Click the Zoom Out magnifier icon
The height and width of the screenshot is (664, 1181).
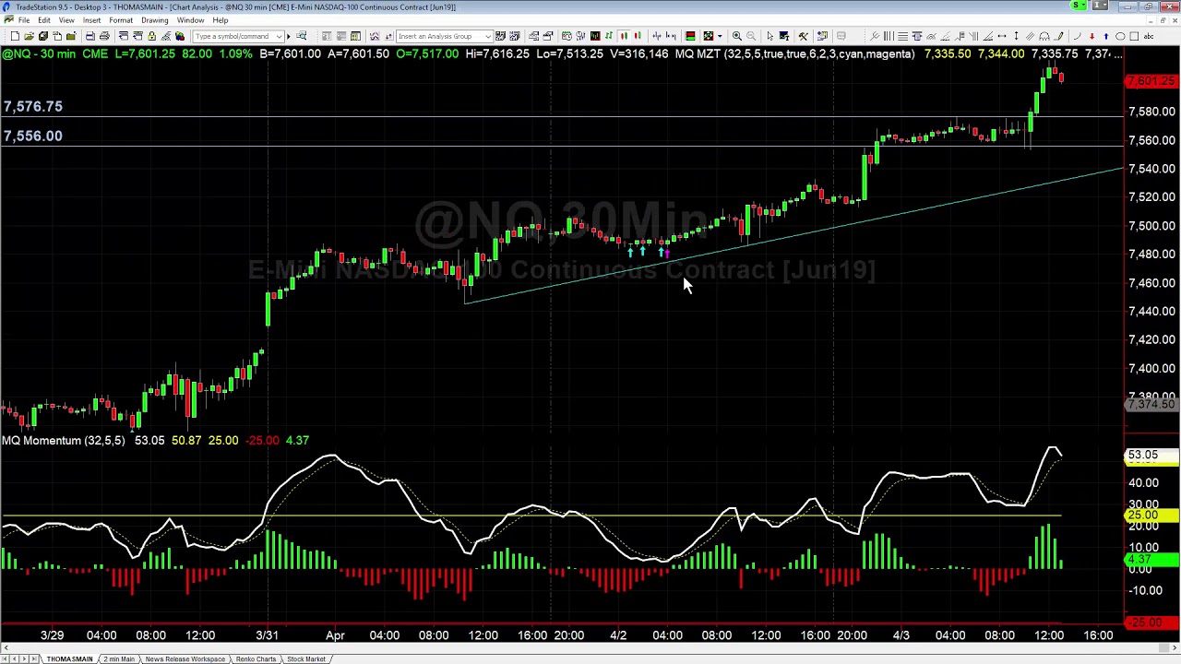coord(751,36)
